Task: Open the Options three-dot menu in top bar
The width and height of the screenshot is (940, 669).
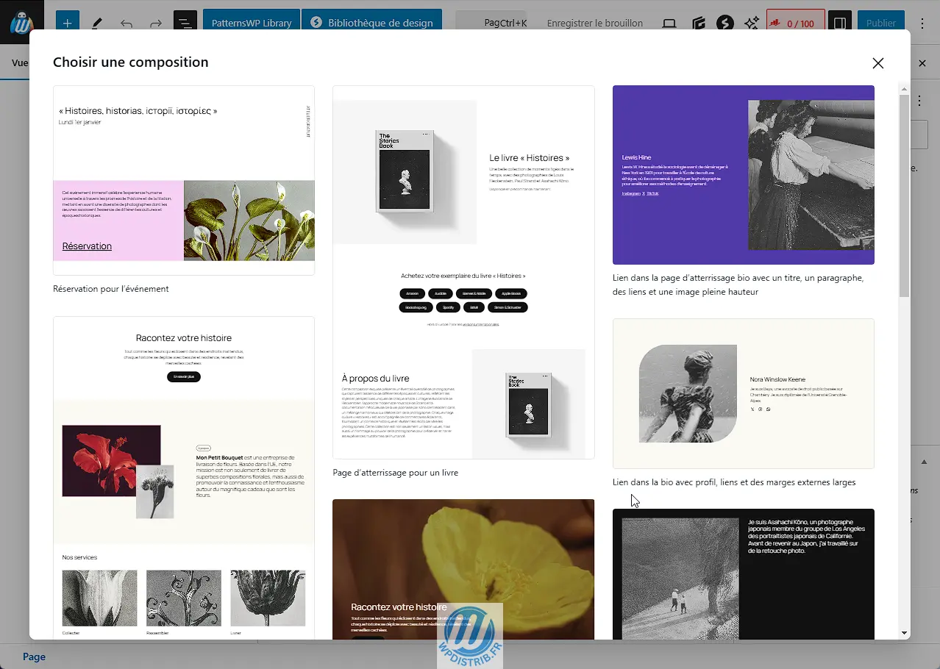Action: point(922,23)
